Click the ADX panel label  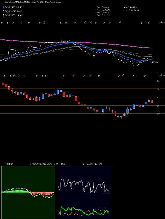pyautogui.click(x=63, y=164)
